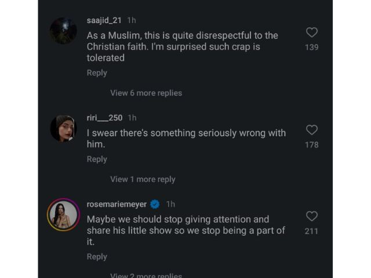Open the rosemariemeyer username link
Viewport: 371px width, 278px height.
(117, 204)
